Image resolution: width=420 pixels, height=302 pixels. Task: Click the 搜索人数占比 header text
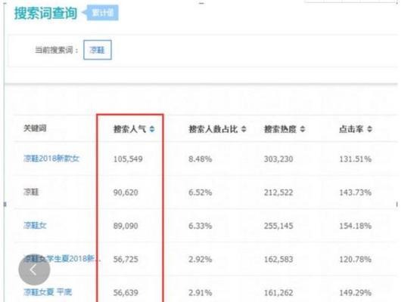tap(213, 129)
